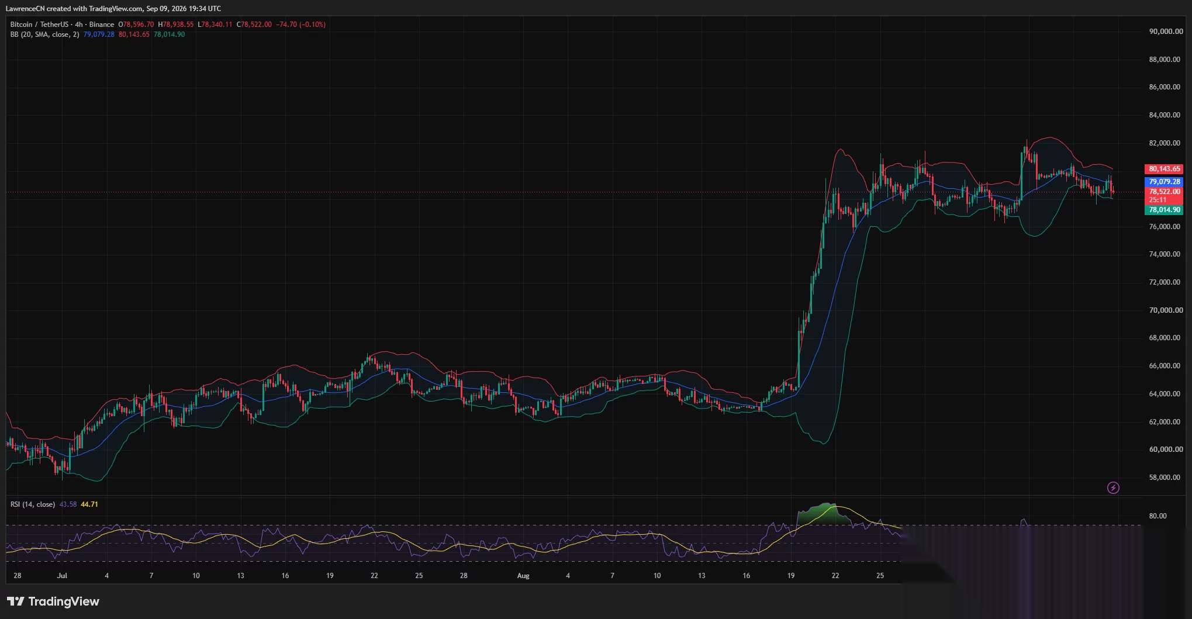The image size is (1192, 619).
Task: Click the Jul label on time axis
Action: (x=62, y=576)
